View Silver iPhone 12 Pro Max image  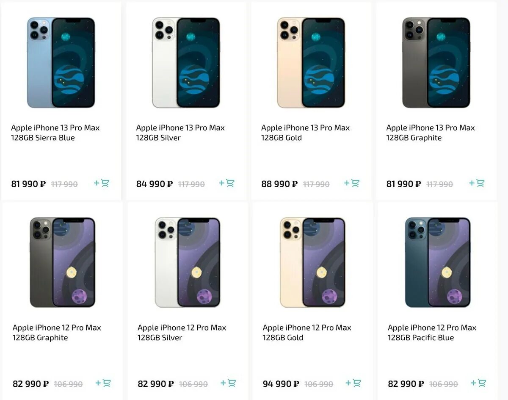[188, 262]
